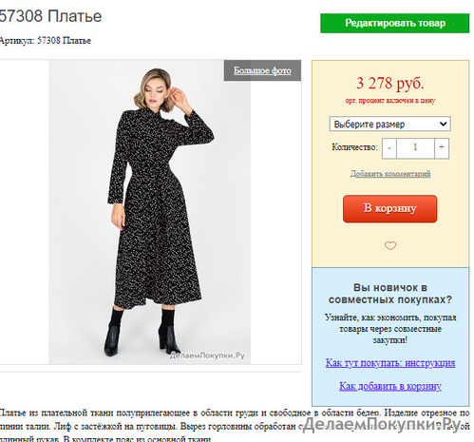Click the large ДелаемПокупки.Ру watermark logo
Viewport: 474px width, 442px height.
point(382,425)
